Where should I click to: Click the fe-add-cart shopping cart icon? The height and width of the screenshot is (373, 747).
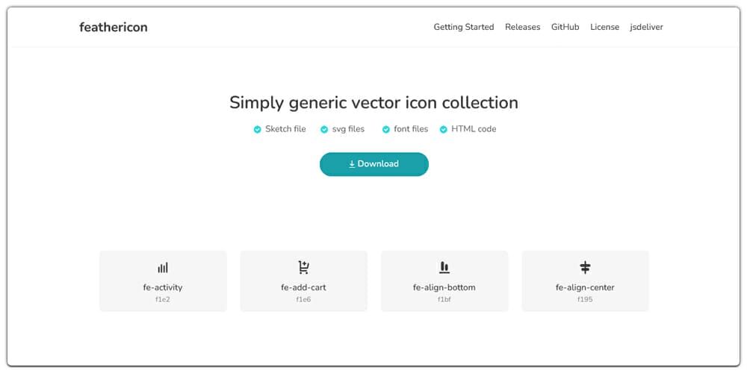303,267
